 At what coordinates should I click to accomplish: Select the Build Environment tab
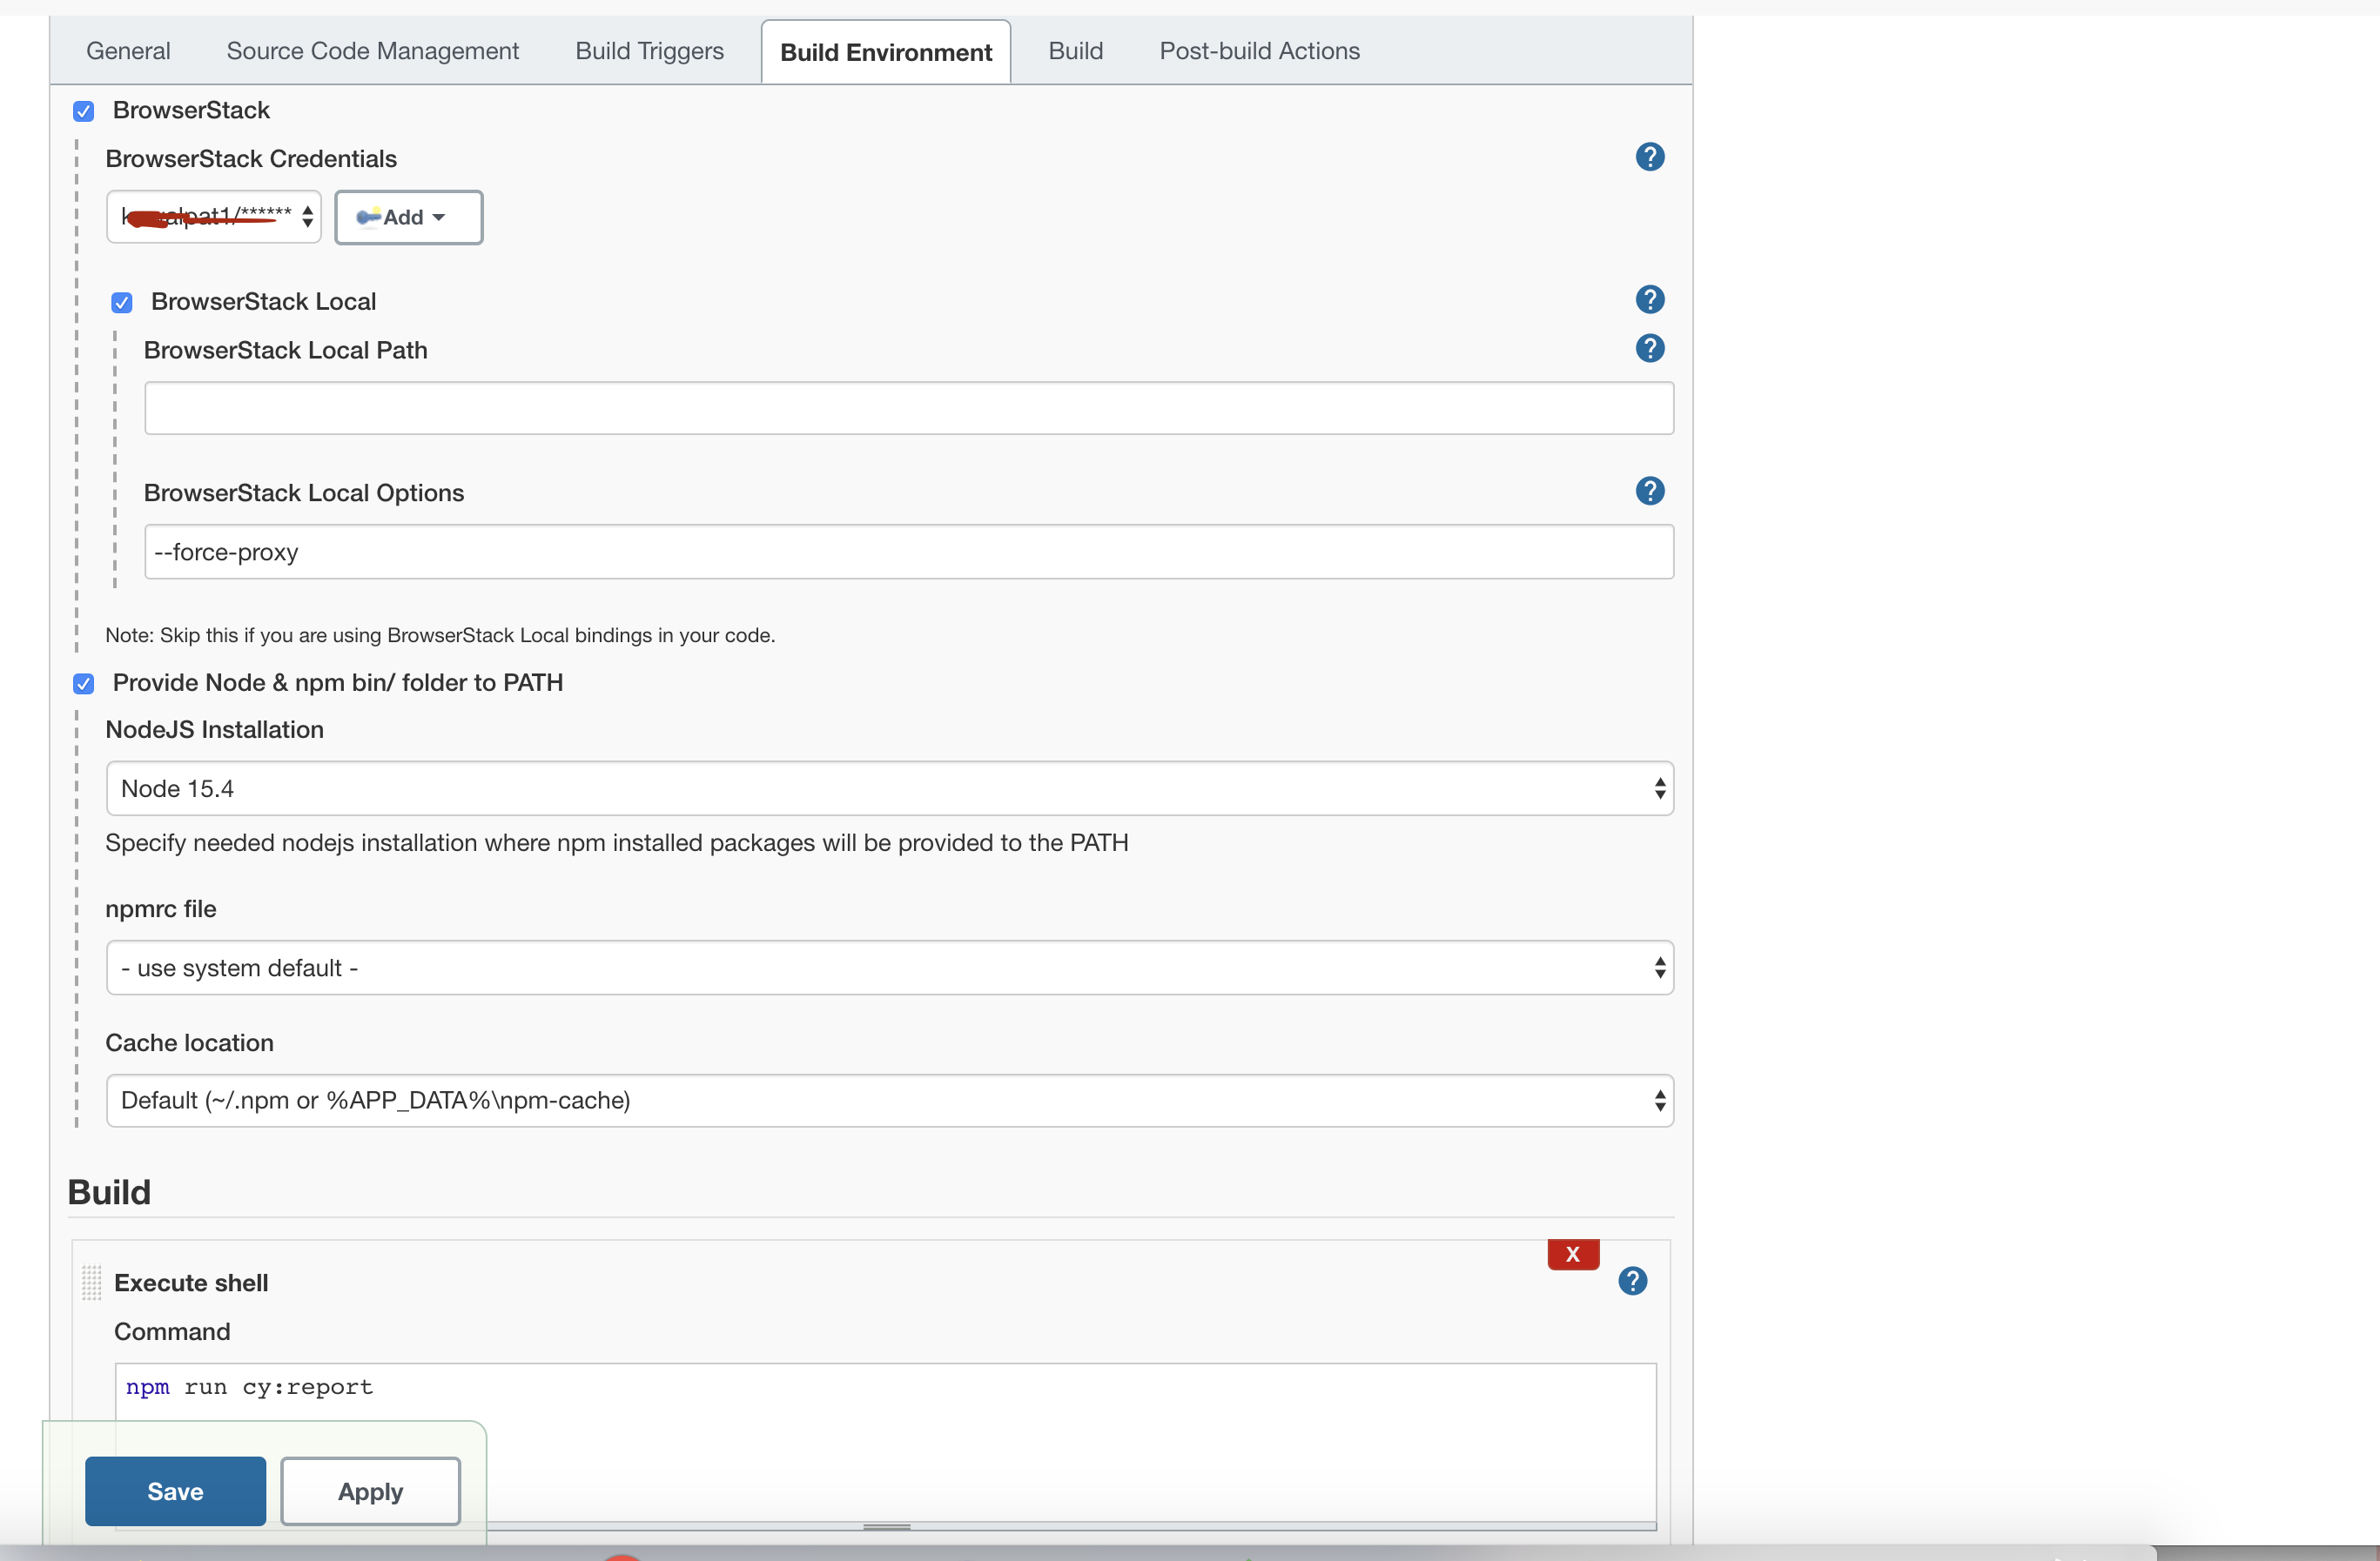886,52
